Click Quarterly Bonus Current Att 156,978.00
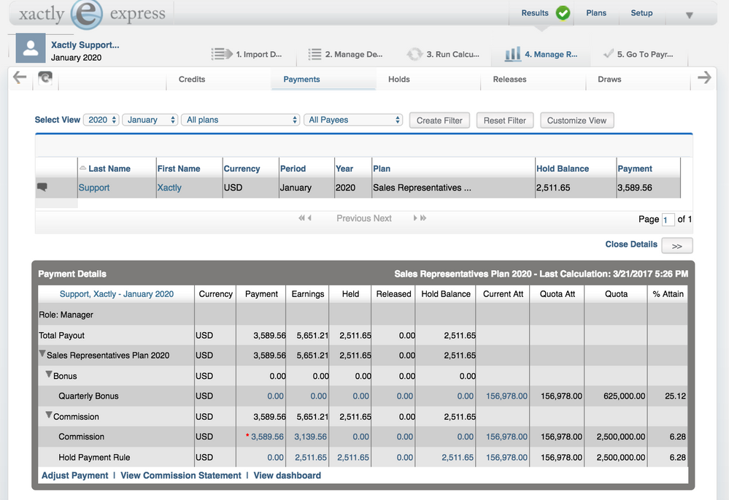The height and width of the screenshot is (500, 729). (x=506, y=396)
